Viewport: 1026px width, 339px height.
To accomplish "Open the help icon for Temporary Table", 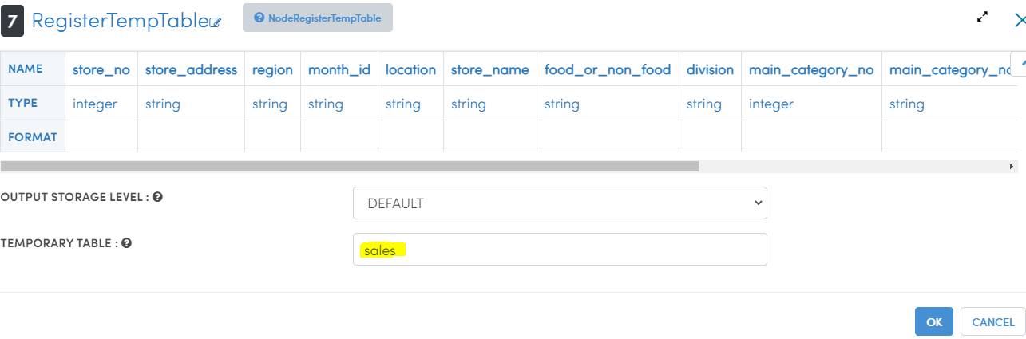I will (126, 243).
